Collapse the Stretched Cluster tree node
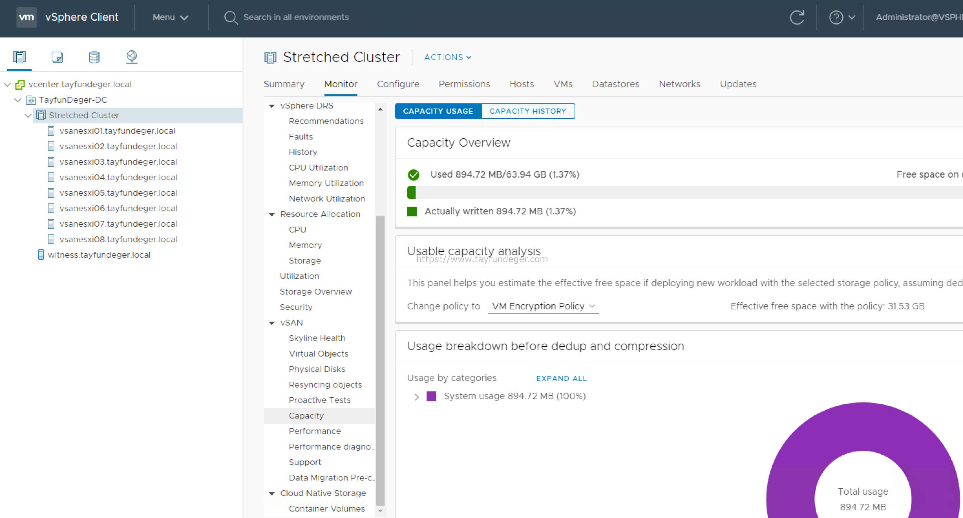 [x=28, y=115]
